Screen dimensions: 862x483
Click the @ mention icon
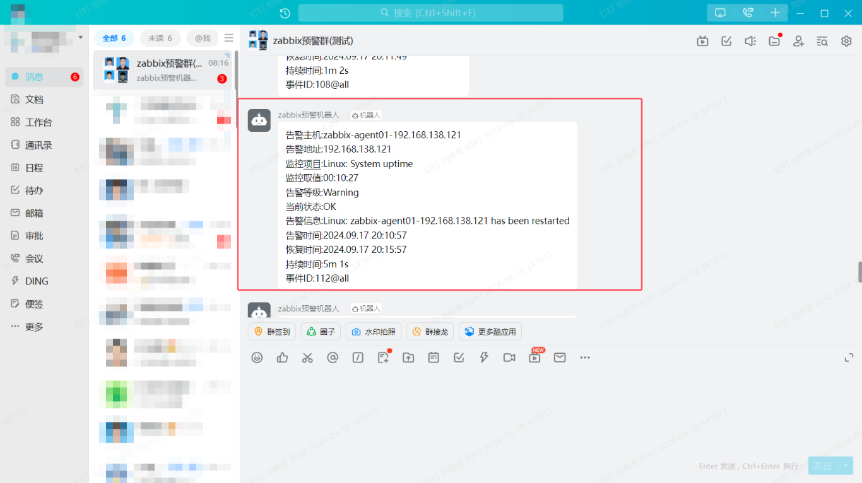pyautogui.click(x=333, y=358)
